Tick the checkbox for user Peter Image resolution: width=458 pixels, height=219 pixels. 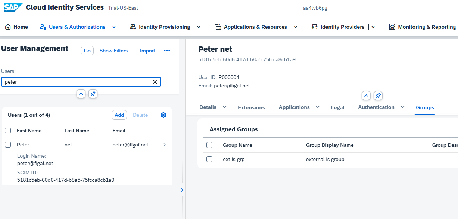8,145
